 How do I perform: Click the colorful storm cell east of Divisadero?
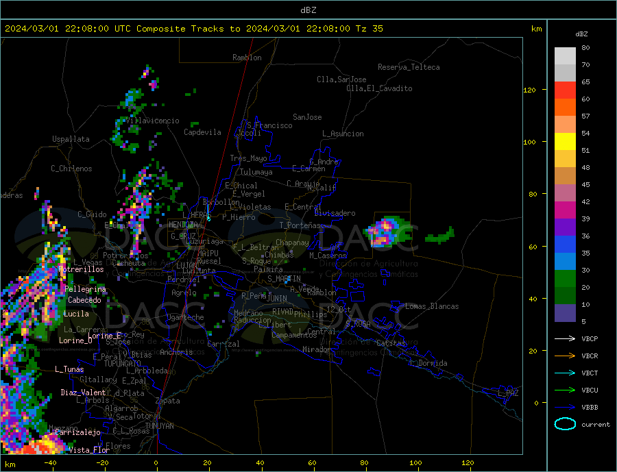(x=384, y=232)
